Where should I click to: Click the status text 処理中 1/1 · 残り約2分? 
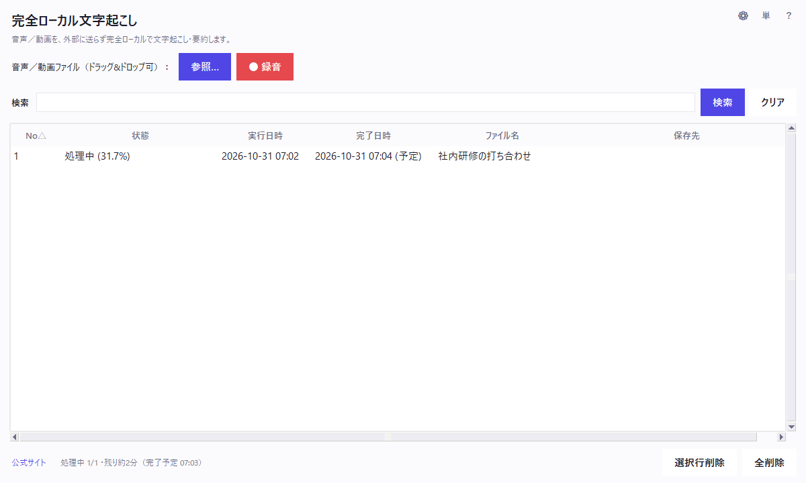pos(99,463)
